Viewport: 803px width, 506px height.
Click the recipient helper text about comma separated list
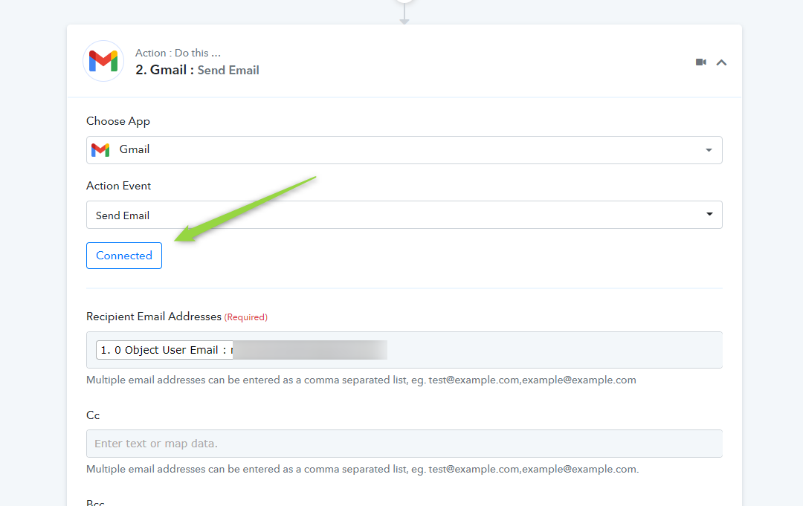point(361,380)
